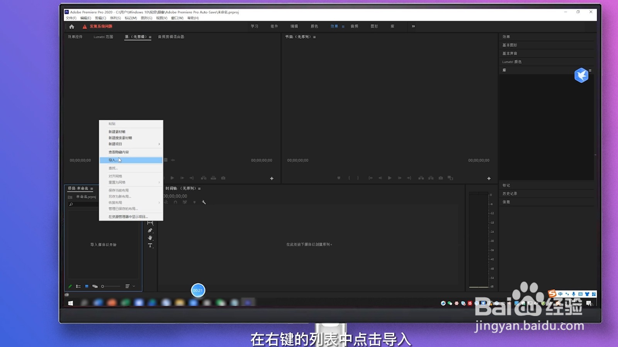Switch Project panel to list view
Viewport: 618px width, 347px height.
[x=78, y=286]
